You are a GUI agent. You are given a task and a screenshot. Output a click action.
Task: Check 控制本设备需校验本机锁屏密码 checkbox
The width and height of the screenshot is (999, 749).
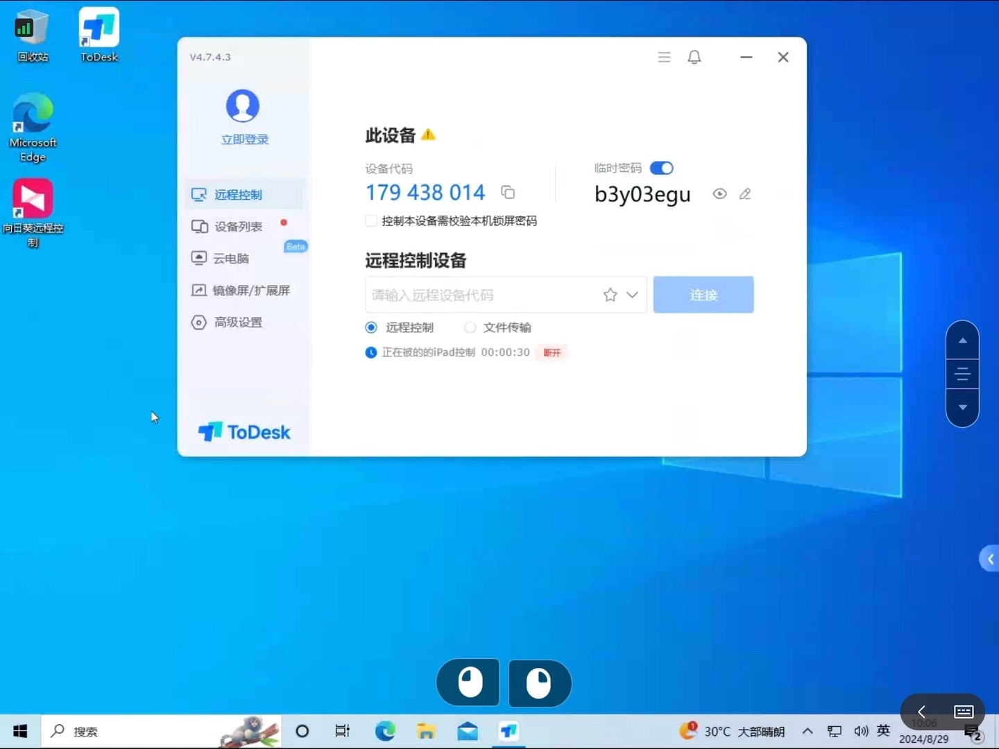pyautogui.click(x=371, y=221)
